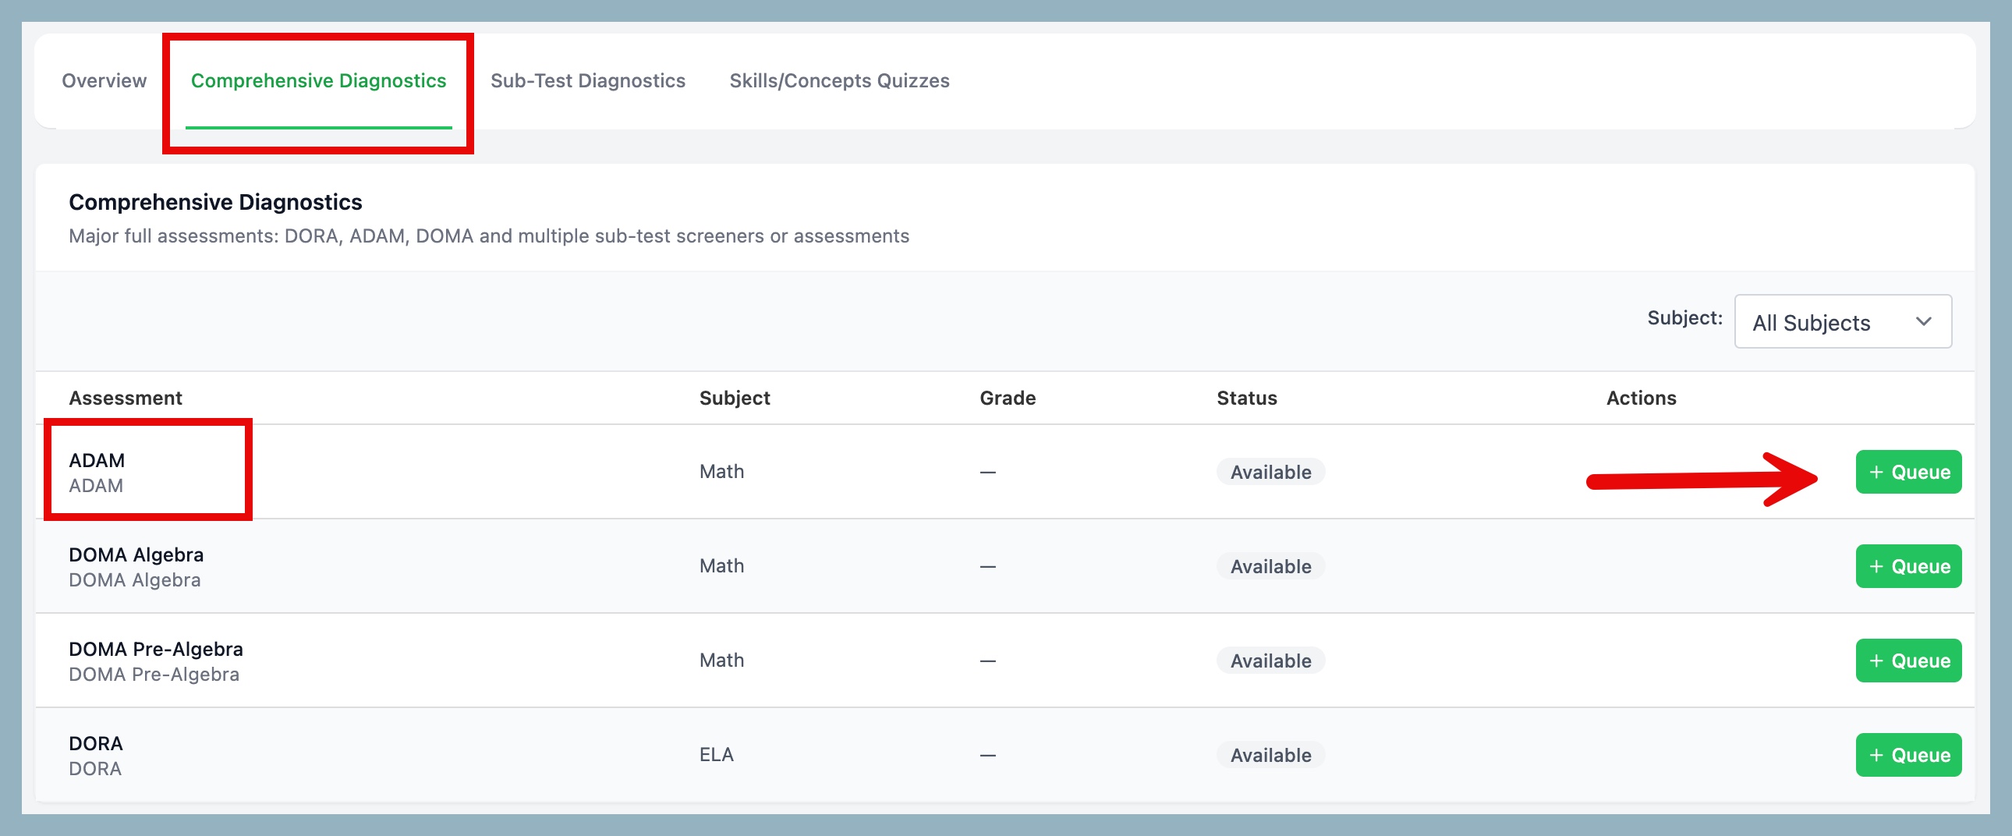This screenshot has height=836, width=2012.
Task: Click the Subject filter chevron arrow
Action: coord(1923,322)
